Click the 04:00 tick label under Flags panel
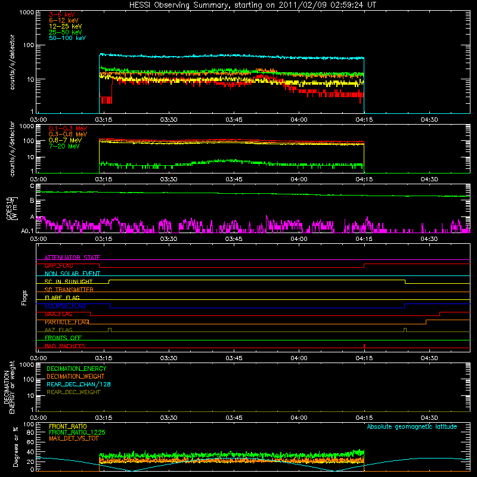The width and height of the screenshot is (477, 477). pyautogui.click(x=299, y=358)
